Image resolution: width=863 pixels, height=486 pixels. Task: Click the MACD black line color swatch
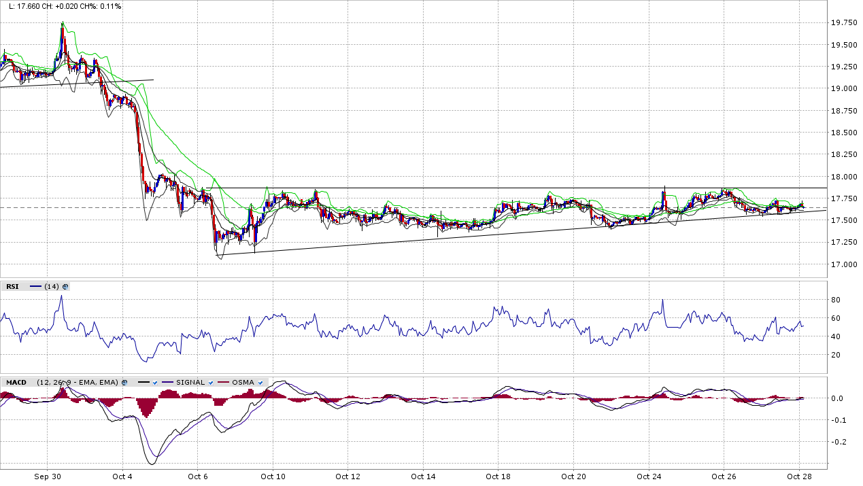tap(143, 383)
